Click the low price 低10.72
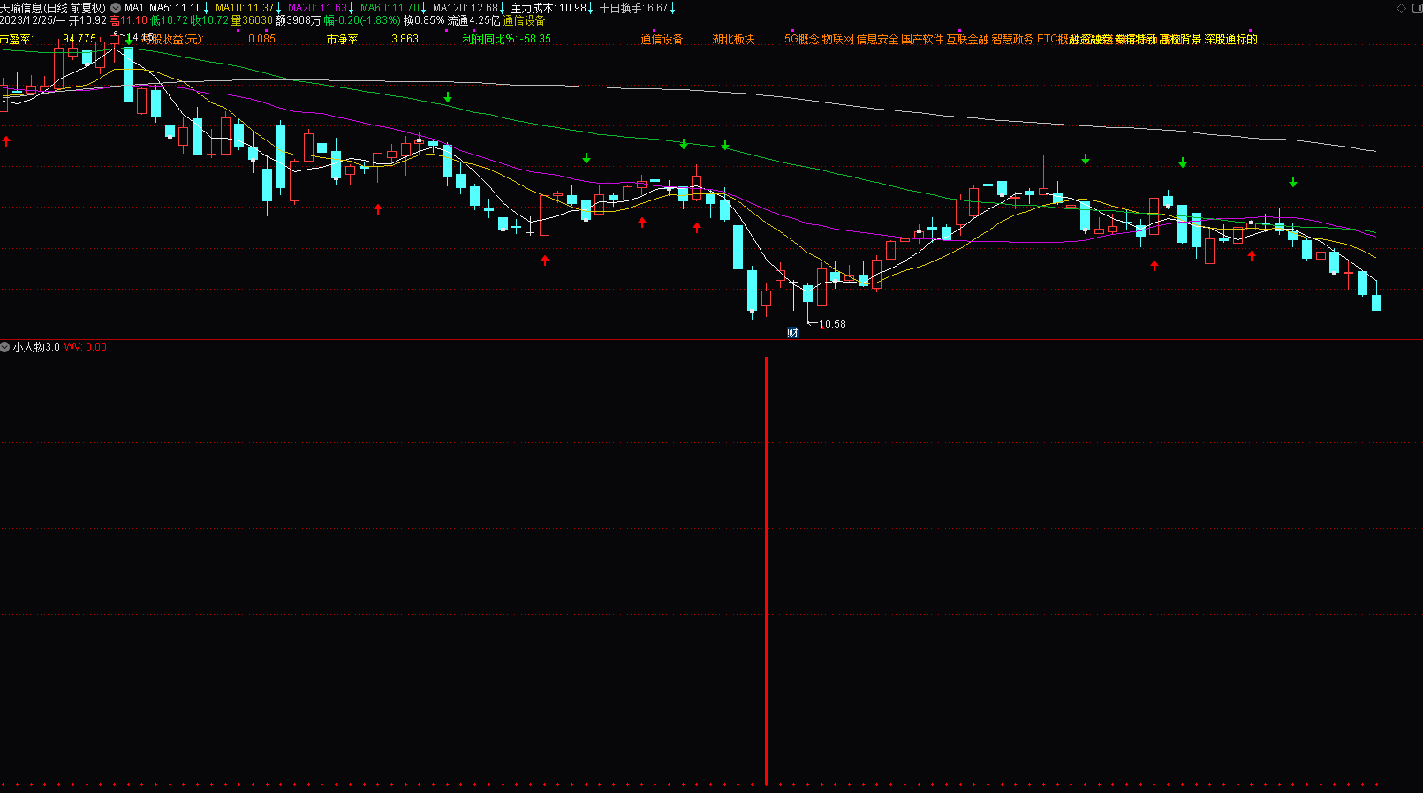1423x793 pixels. (x=170, y=20)
